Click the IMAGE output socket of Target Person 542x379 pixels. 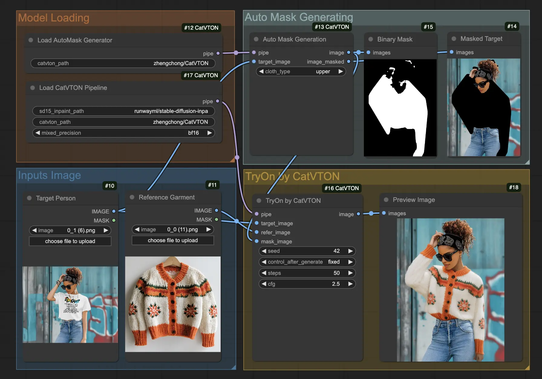pos(114,211)
